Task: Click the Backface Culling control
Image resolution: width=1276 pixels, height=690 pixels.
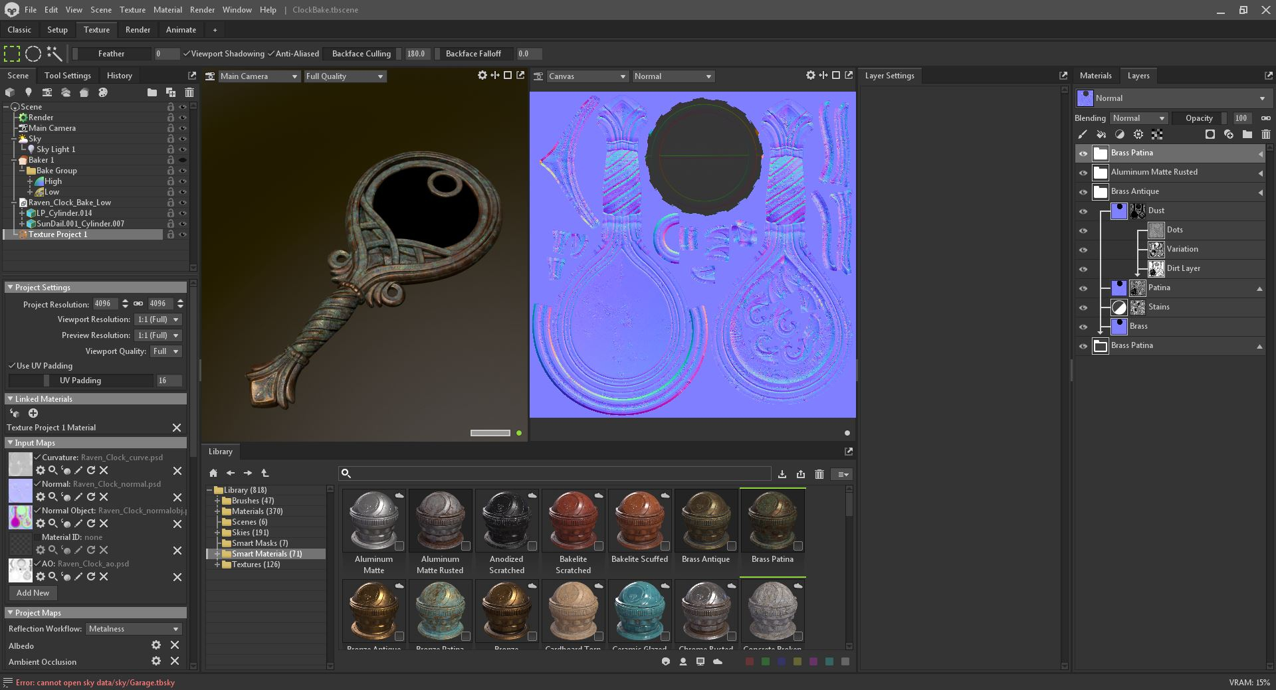Action: click(362, 54)
